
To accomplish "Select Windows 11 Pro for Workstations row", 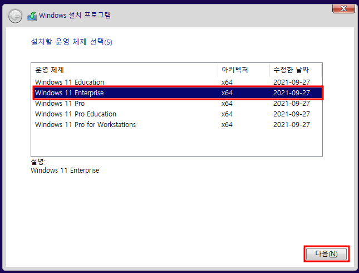I will (177, 124).
